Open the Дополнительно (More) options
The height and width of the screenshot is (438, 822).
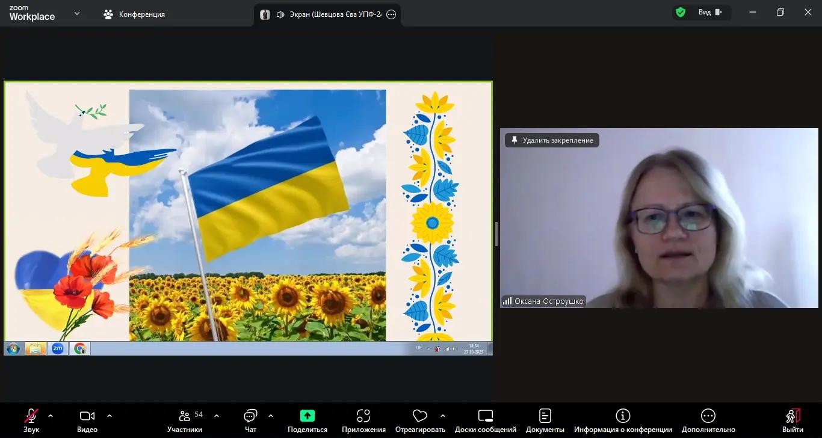click(x=708, y=419)
